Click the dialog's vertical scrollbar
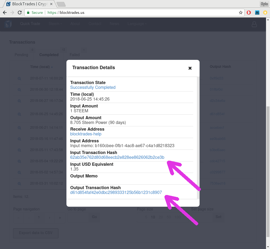The image size is (270, 249). (x=198, y=138)
